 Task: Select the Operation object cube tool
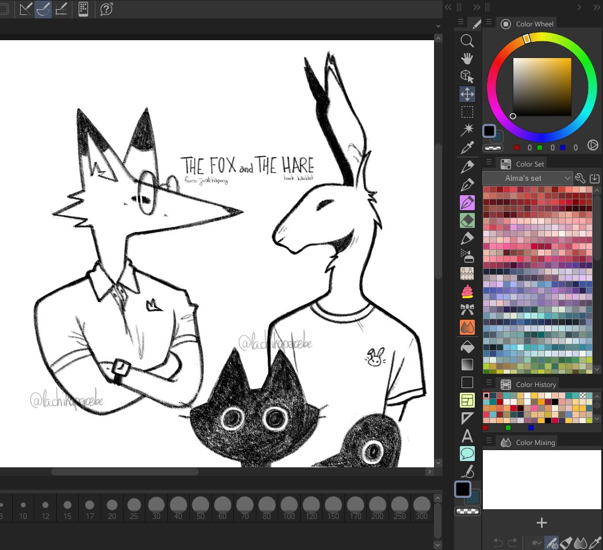(x=467, y=76)
